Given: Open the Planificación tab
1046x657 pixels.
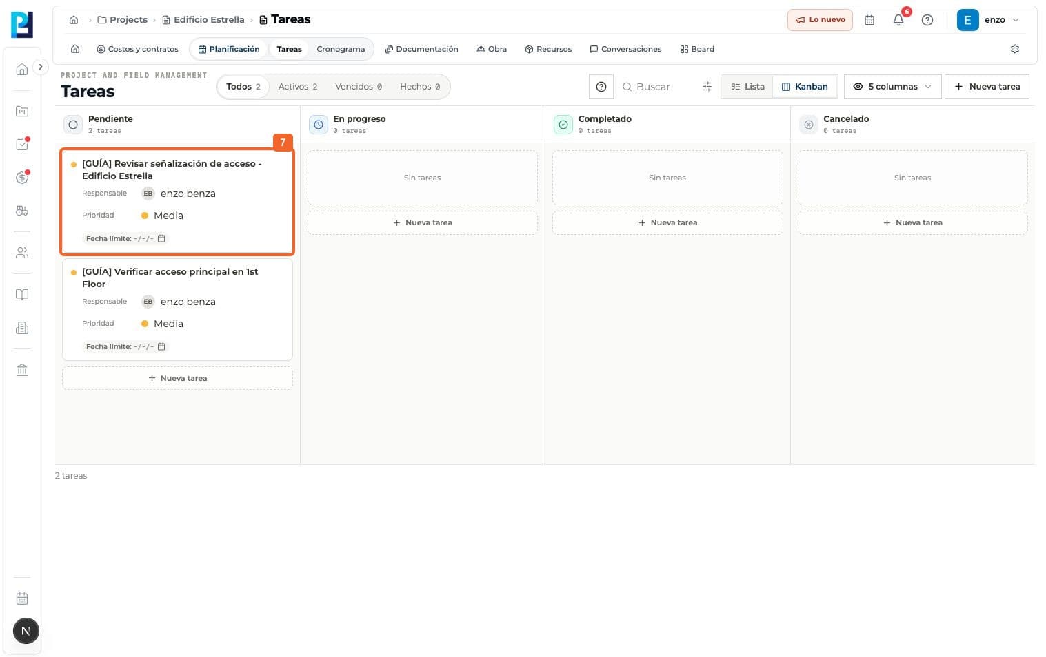Looking at the screenshot, I should (x=229, y=49).
